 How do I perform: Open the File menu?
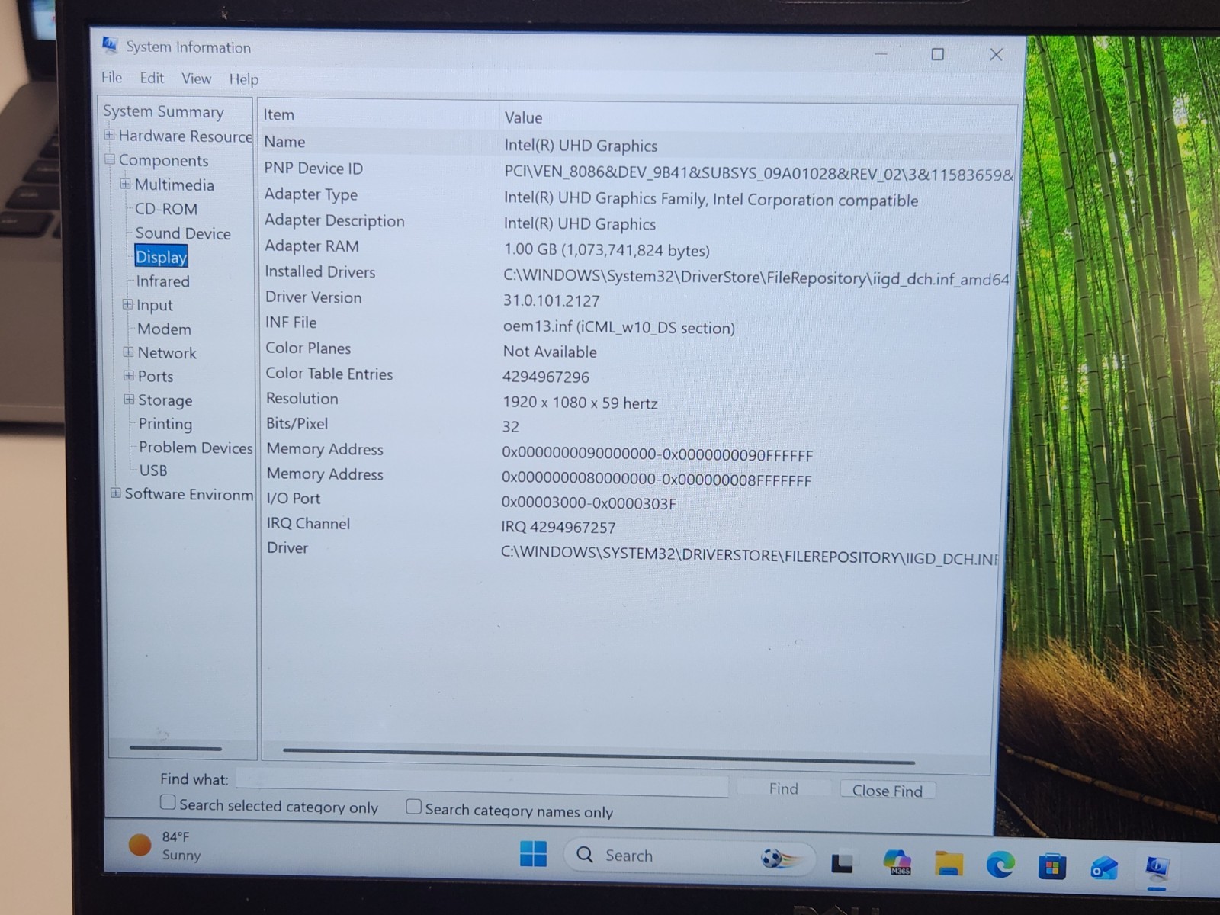coord(111,77)
